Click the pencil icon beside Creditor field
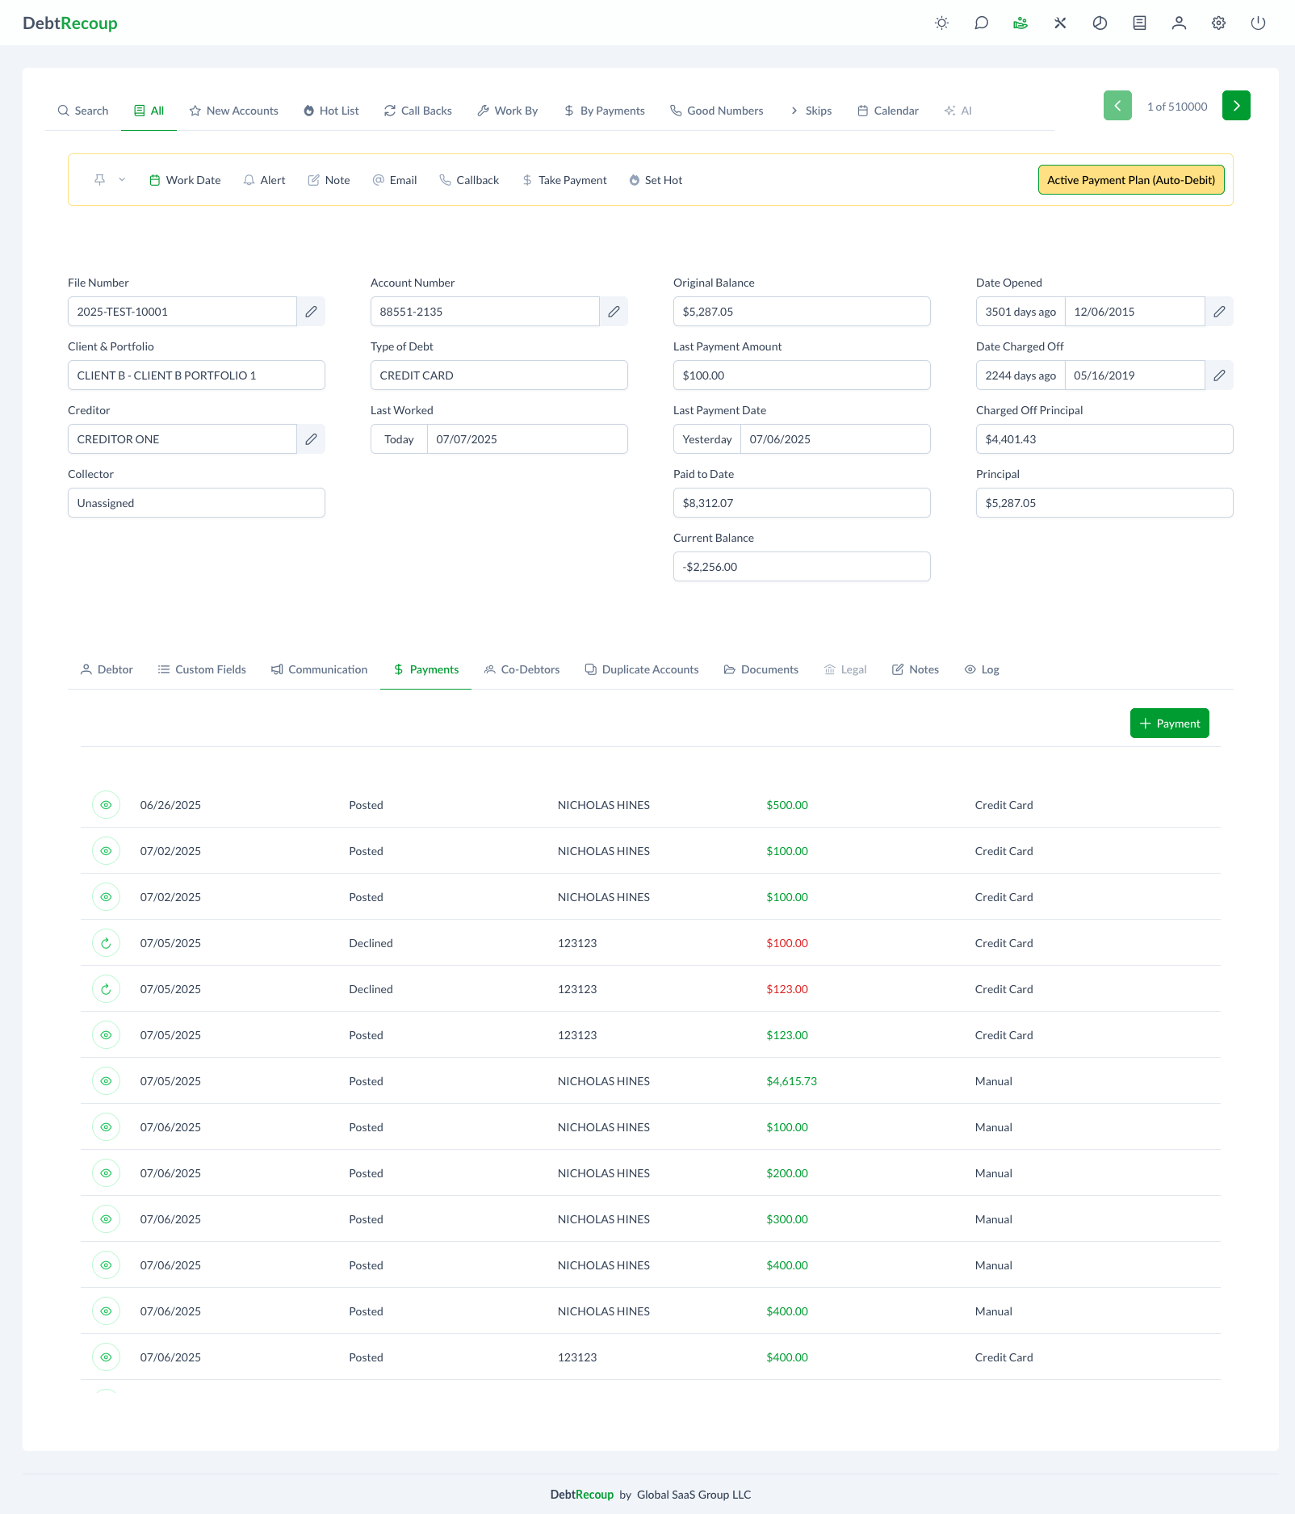The width and height of the screenshot is (1295, 1514). coord(311,439)
